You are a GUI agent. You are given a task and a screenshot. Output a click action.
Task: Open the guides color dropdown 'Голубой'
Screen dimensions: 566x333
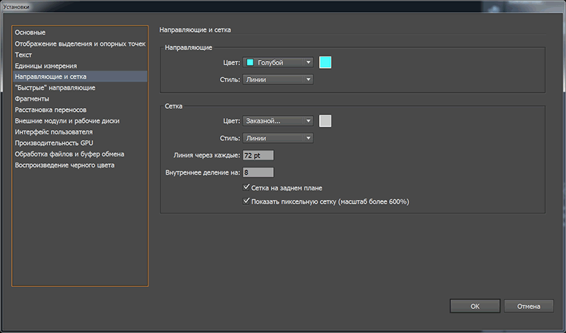(x=277, y=62)
